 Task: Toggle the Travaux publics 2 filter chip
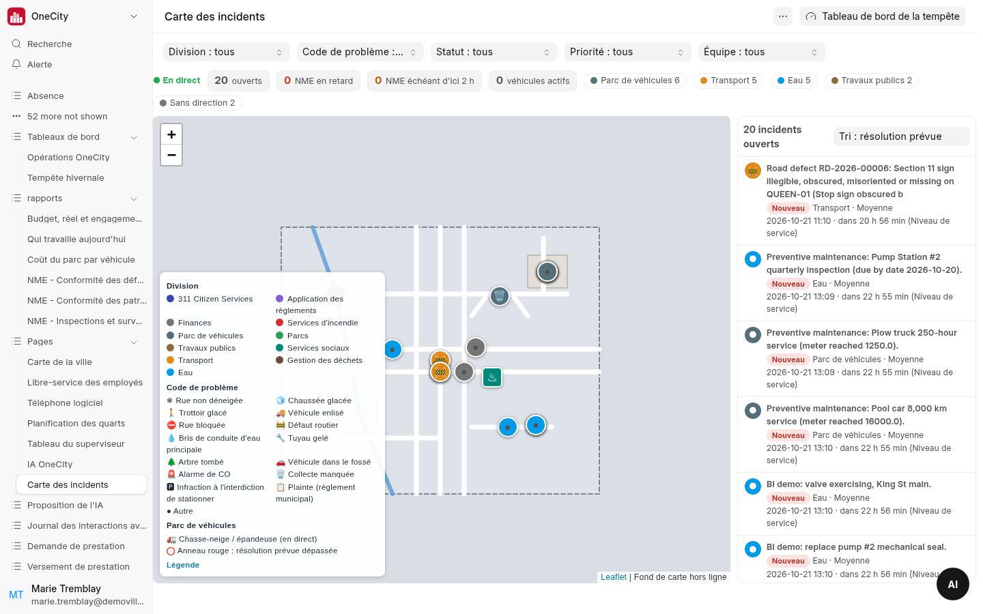[x=872, y=81]
